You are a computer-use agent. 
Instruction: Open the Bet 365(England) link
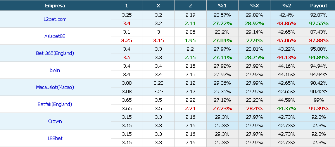pos(55,53)
